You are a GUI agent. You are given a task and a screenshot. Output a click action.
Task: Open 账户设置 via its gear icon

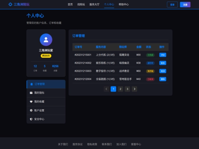[x=31, y=110]
